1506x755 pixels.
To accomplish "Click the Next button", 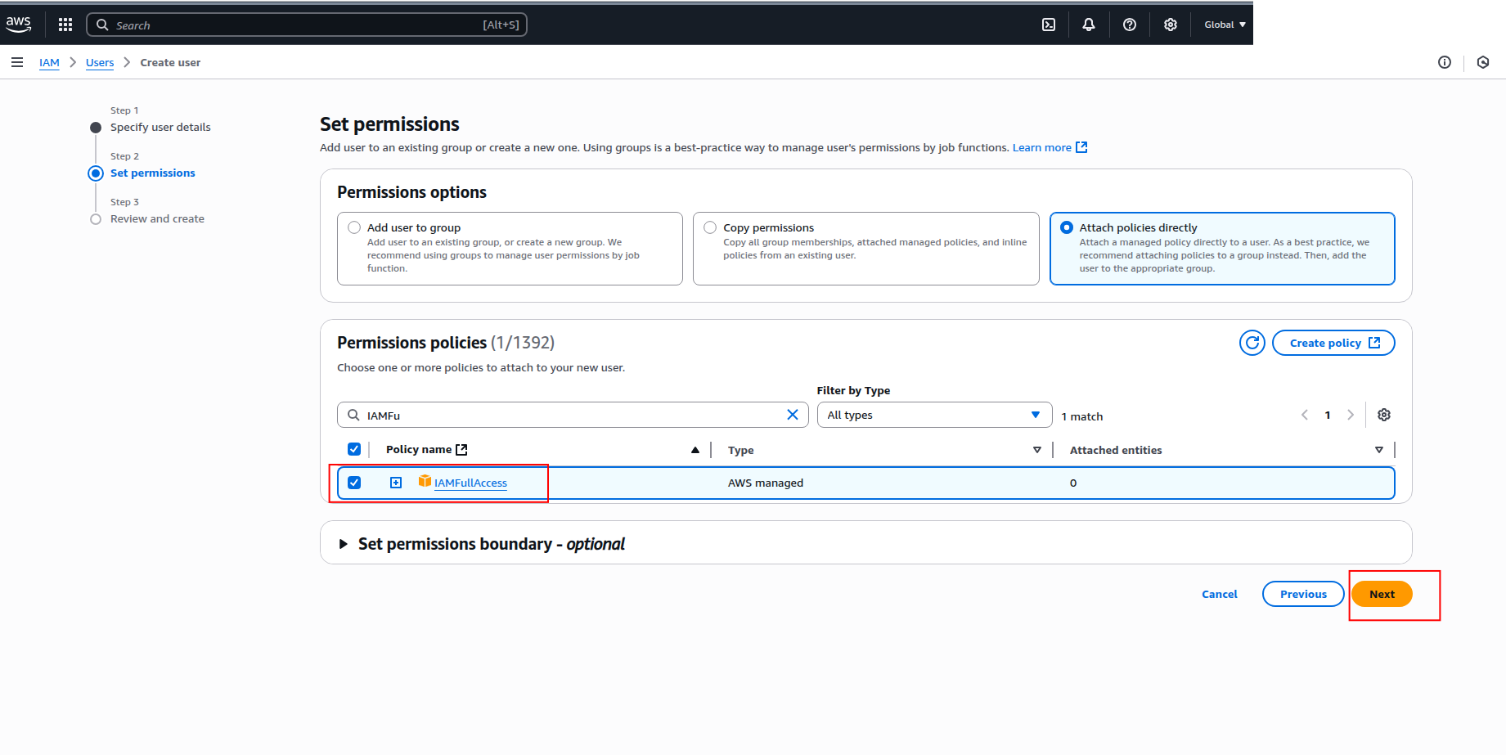I will 1382,594.
